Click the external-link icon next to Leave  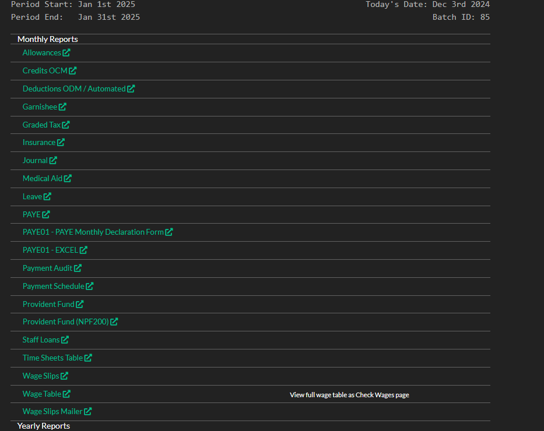point(47,197)
